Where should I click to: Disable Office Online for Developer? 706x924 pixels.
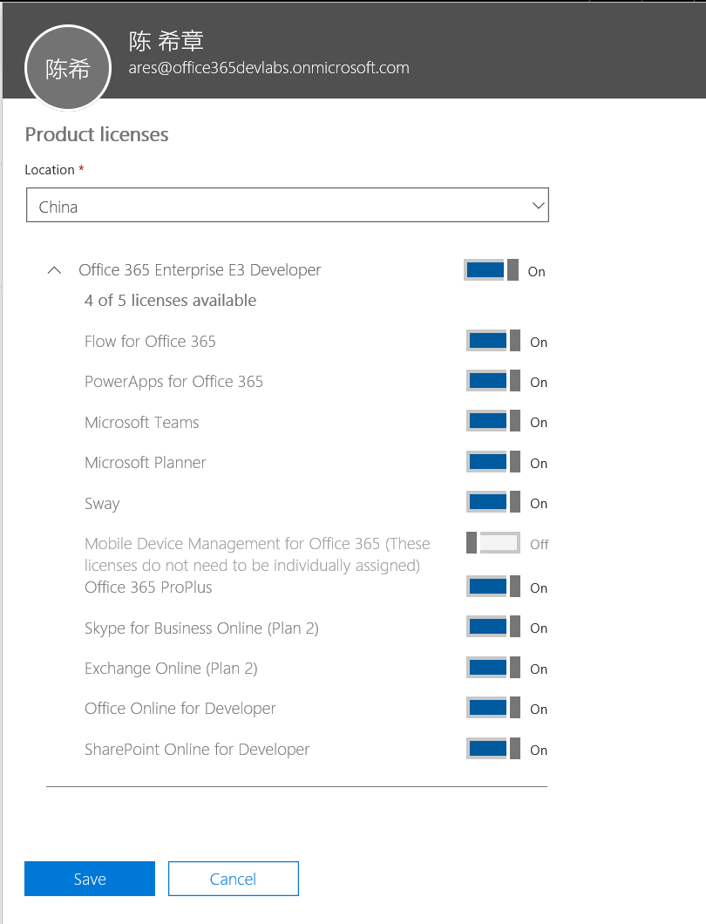pyautogui.click(x=488, y=708)
